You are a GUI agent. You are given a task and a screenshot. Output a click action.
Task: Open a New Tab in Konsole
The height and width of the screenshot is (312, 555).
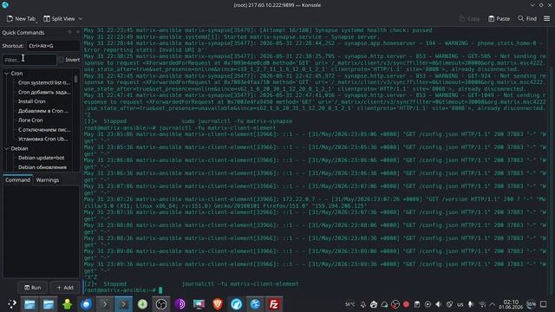coord(21,19)
